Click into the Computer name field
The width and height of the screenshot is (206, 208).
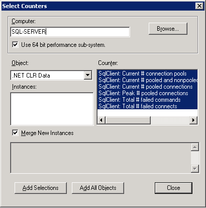tap(70, 32)
